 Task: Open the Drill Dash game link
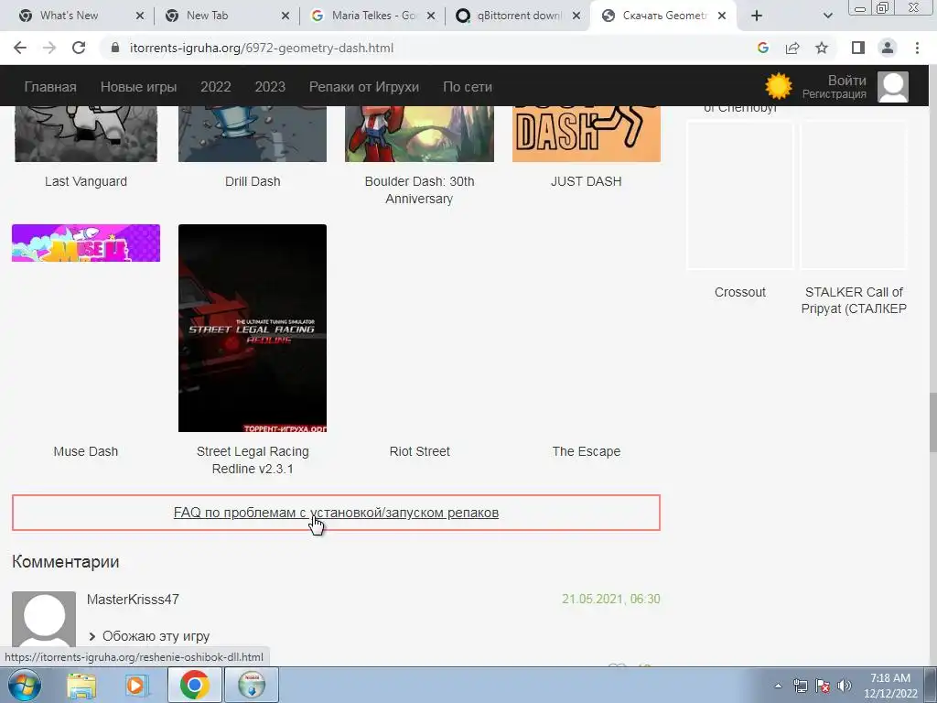coord(253,181)
